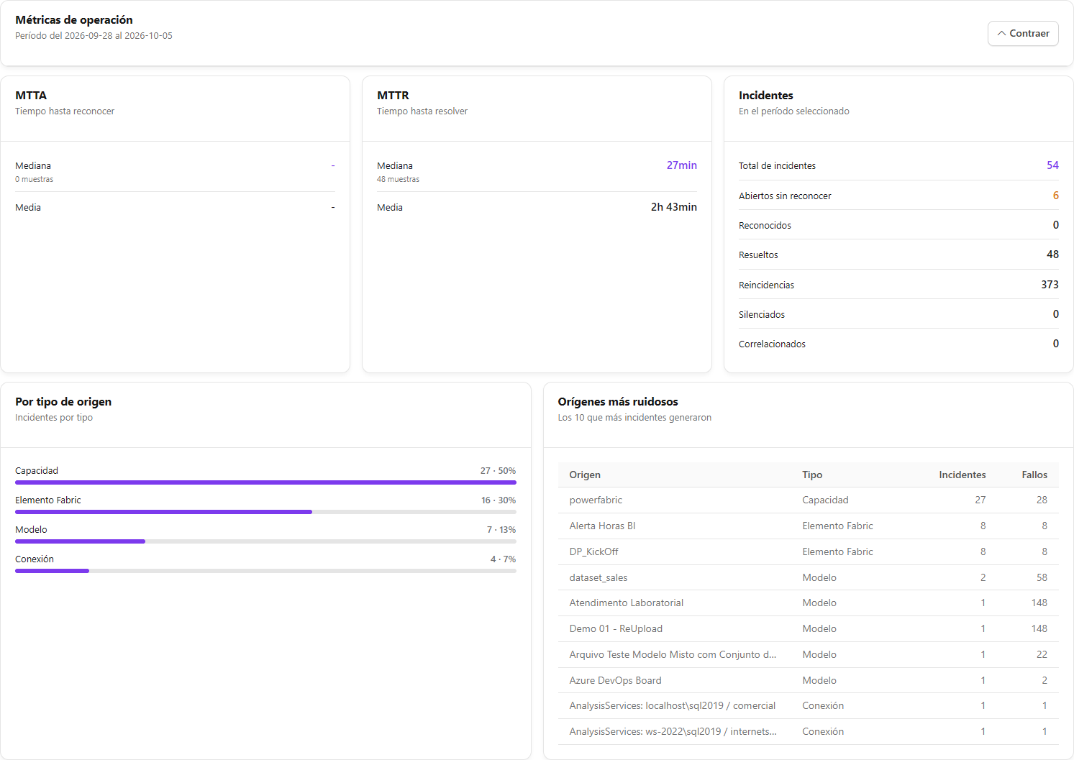Click the MTTR mean value 2h 43min
Screen dimensions: 1074x760
click(x=674, y=207)
